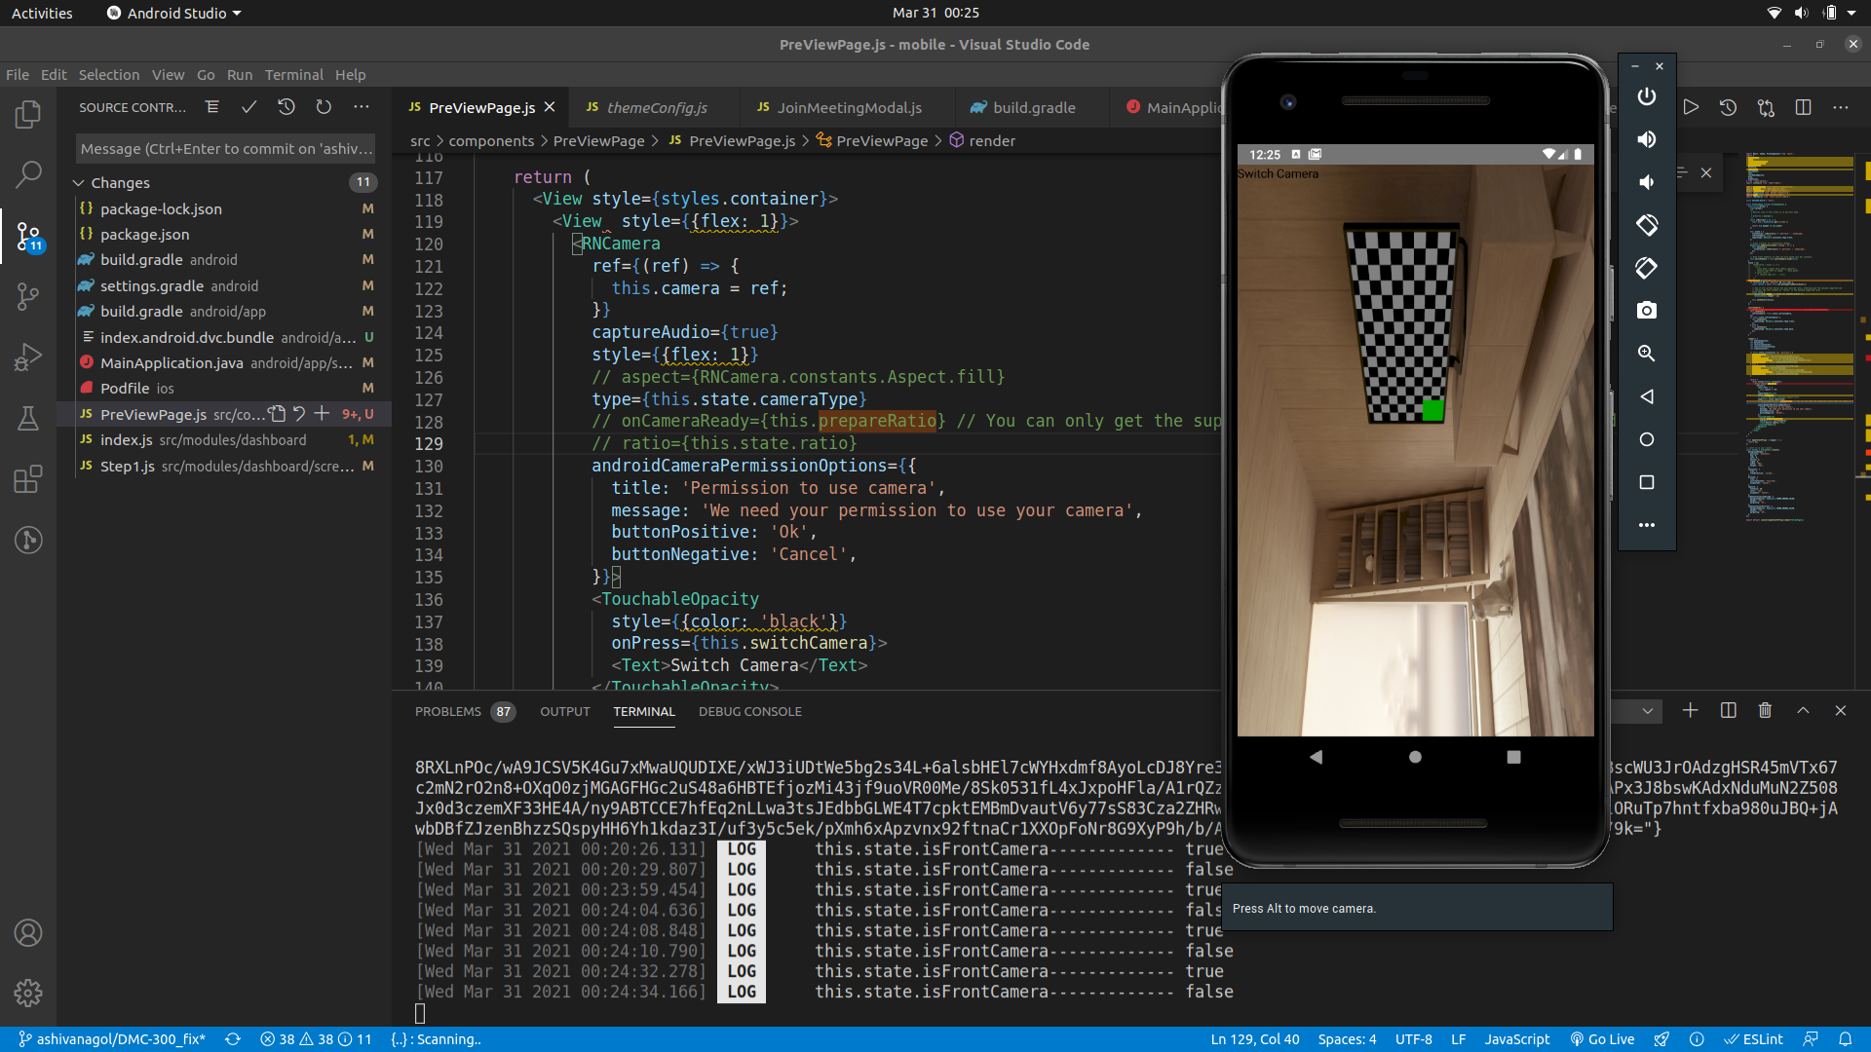Click Activities in top bar
Screen dimensions: 1871x1052
(42, 13)
